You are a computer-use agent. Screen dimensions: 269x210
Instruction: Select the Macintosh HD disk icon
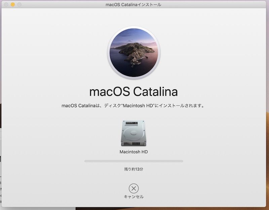coord(133,133)
